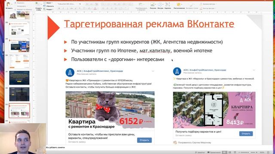
Task: Select current slide thumbnail 33
Action: (19, 110)
